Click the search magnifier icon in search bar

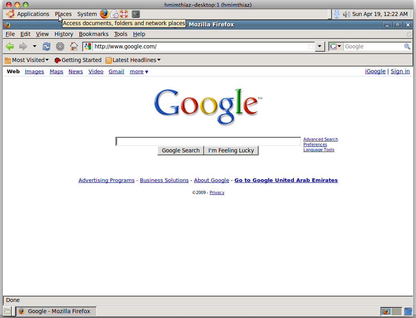point(407,47)
